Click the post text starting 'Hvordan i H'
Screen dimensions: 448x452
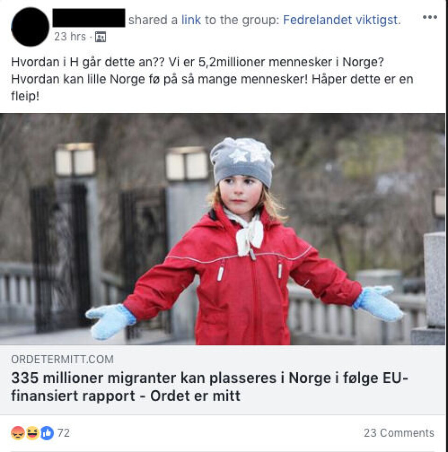(212, 79)
